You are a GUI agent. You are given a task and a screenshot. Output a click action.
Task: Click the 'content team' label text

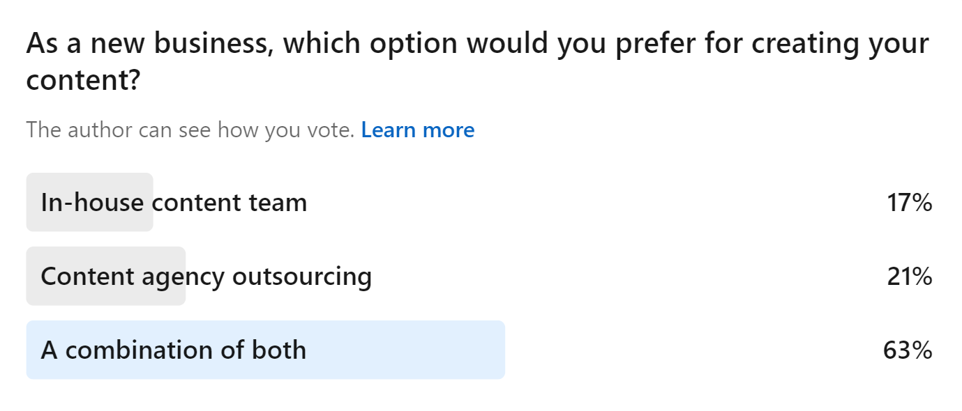pyautogui.click(x=230, y=203)
